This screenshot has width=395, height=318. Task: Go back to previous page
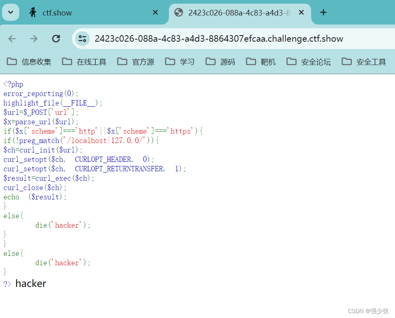click(12, 38)
